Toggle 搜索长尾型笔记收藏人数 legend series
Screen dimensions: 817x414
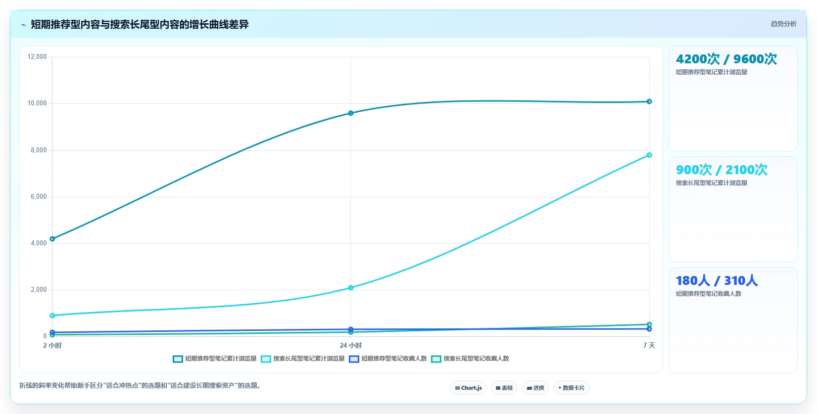470,359
